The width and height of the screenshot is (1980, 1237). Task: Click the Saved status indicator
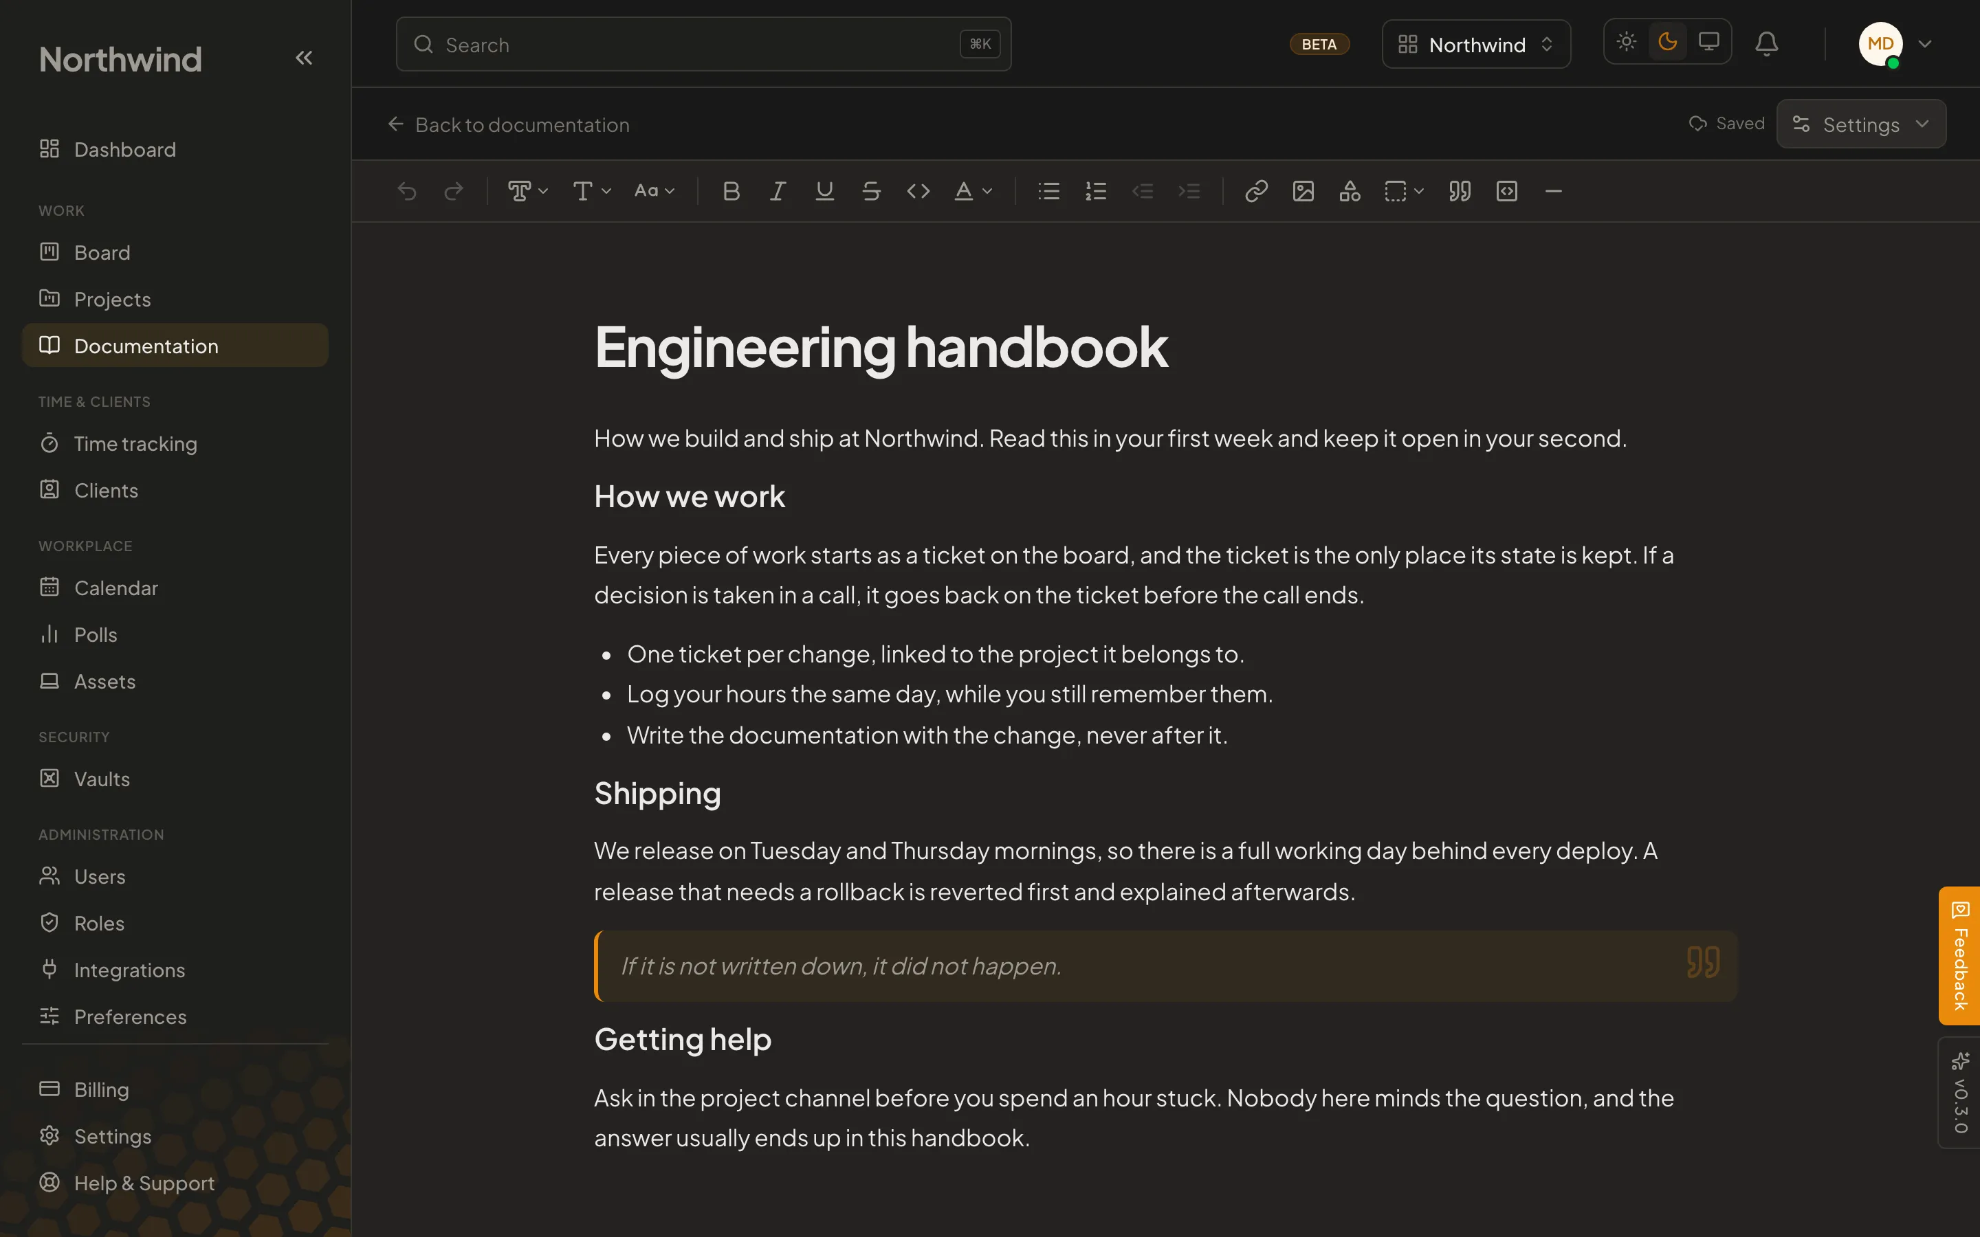[1726, 124]
